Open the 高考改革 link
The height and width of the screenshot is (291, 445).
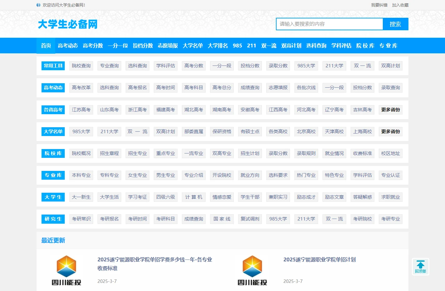click(x=81, y=88)
